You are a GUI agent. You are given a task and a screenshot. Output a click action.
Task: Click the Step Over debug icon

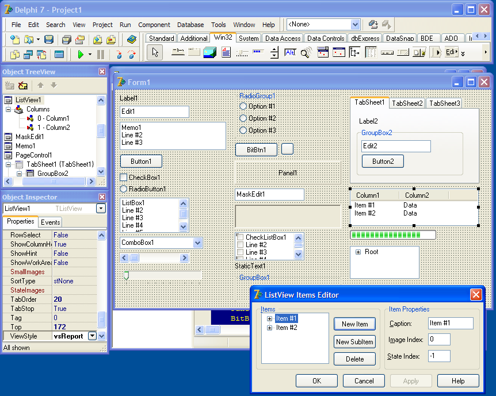(x=132, y=55)
